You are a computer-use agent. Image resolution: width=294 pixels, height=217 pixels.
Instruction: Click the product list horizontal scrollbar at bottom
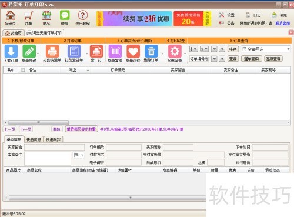point(107,198)
